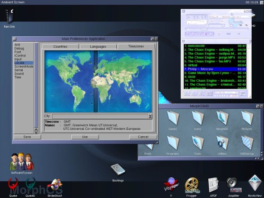Launch Frogger MPG player icon
Image resolution: width=264 pixels, height=198 pixels.
pyautogui.click(x=191, y=184)
